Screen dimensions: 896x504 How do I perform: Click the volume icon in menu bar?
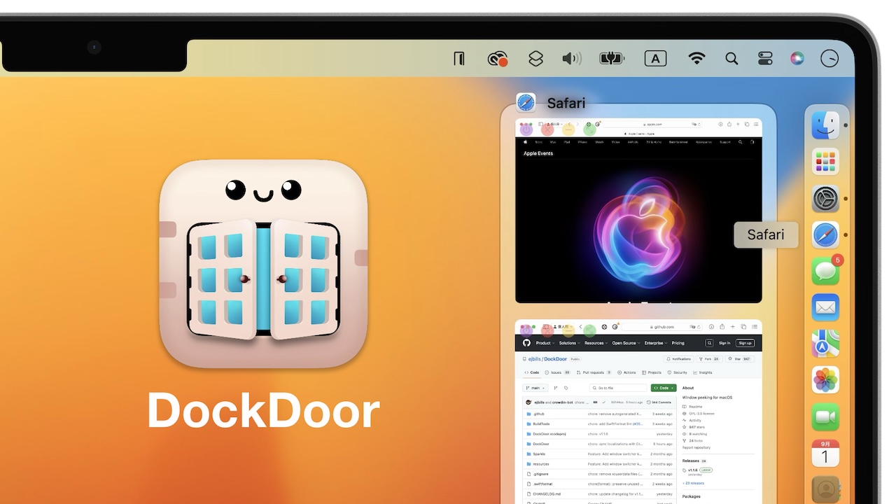[572, 59]
